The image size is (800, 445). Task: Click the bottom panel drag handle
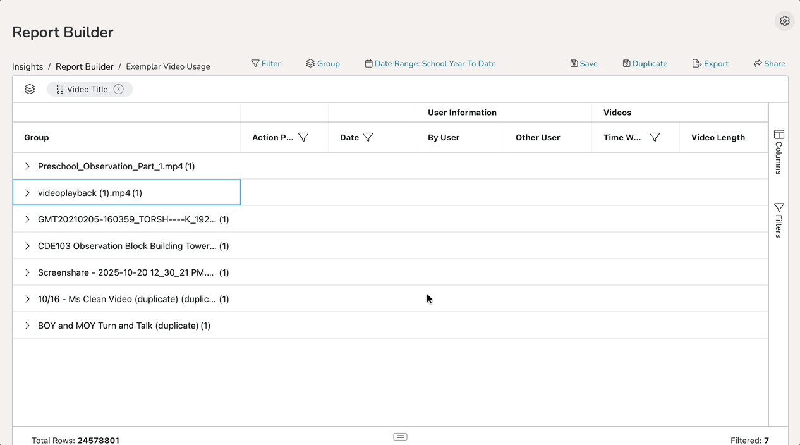coord(400,437)
